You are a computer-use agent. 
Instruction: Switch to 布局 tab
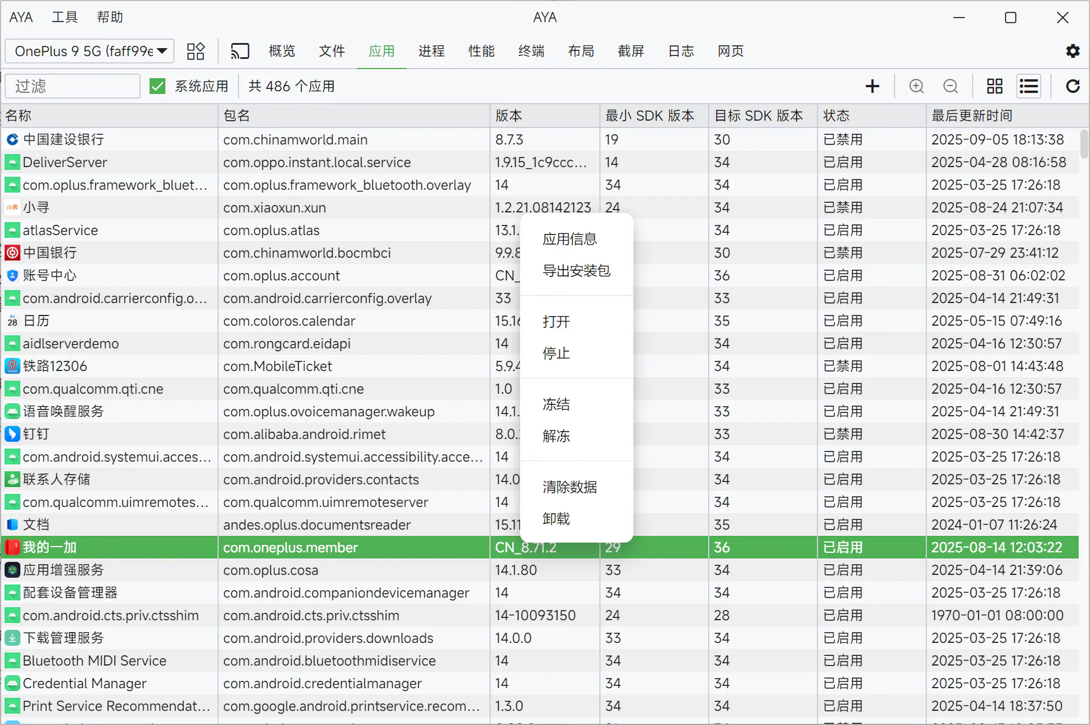(581, 51)
